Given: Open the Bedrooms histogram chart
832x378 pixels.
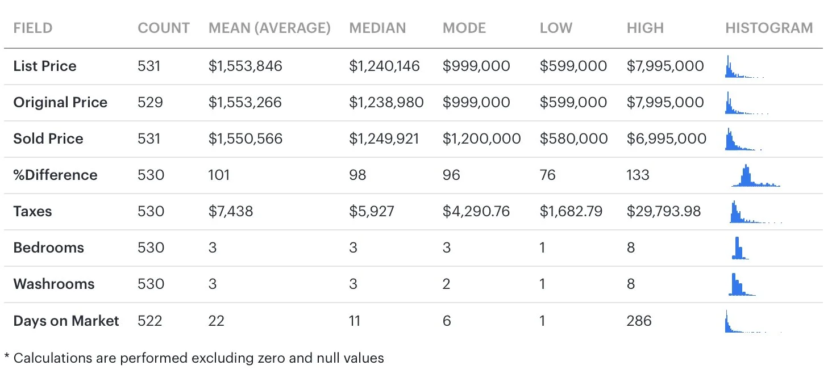Looking at the screenshot, I should pyautogui.click(x=740, y=248).
